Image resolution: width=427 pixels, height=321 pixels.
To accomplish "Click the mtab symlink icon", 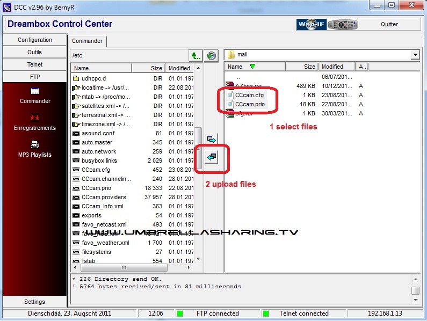I will click(x=76, y=97).
